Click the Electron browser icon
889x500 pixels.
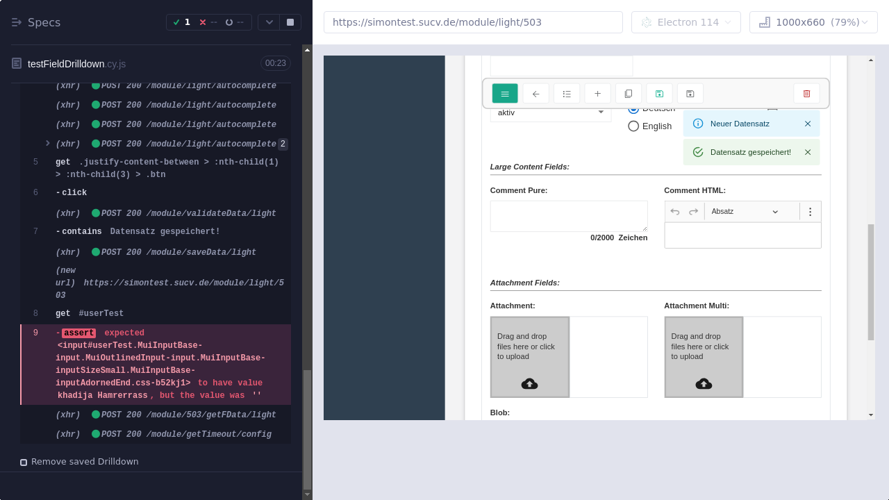tap(647, 22)
